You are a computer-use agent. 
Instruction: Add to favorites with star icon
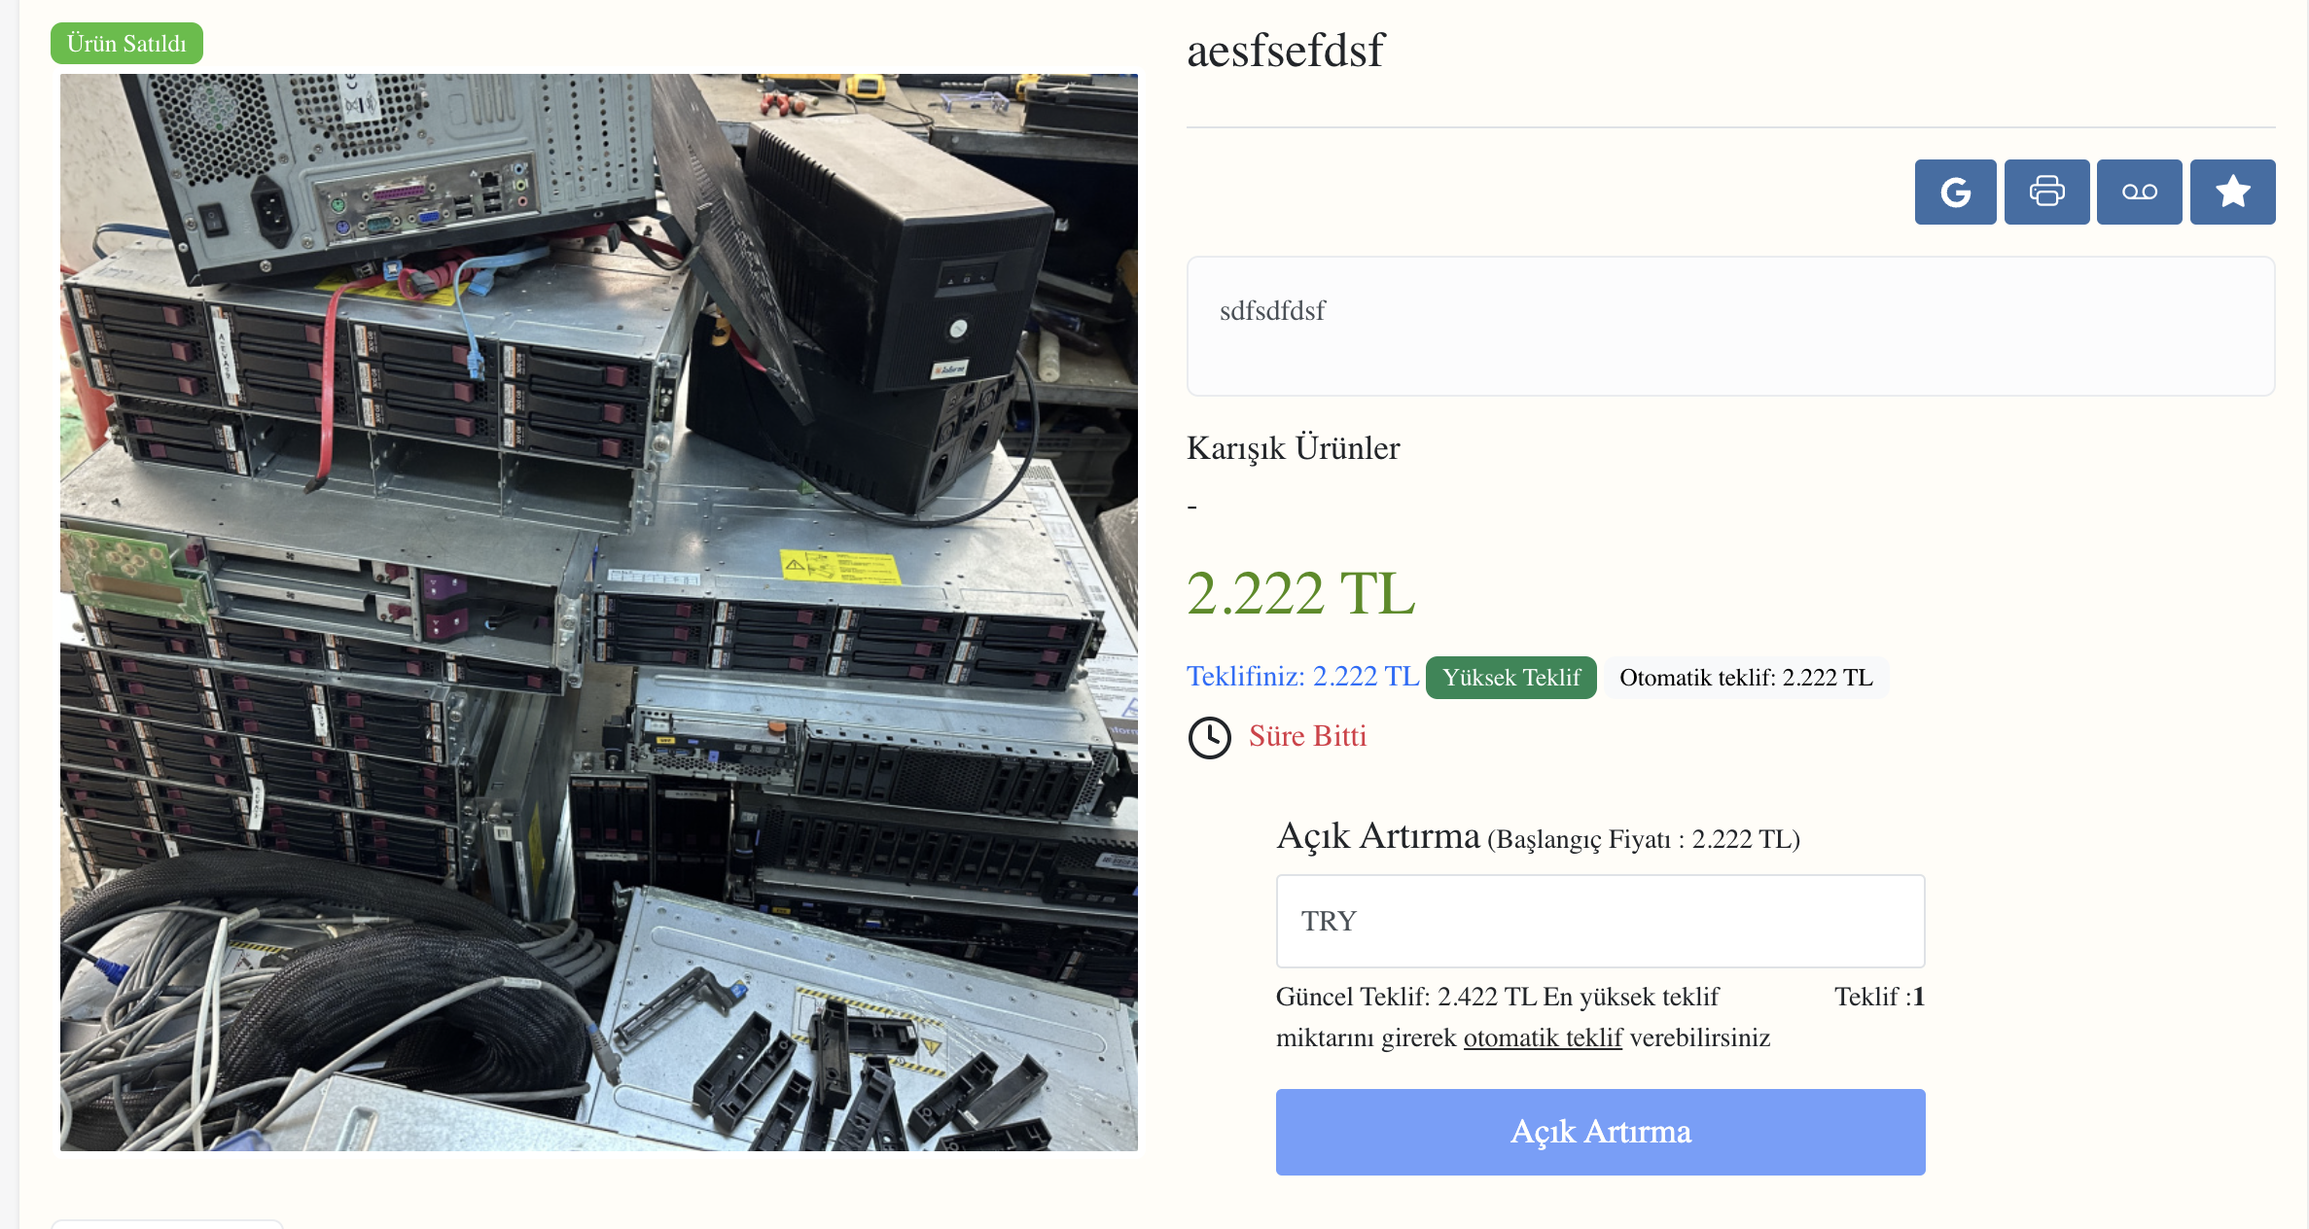pos(2232,192)
